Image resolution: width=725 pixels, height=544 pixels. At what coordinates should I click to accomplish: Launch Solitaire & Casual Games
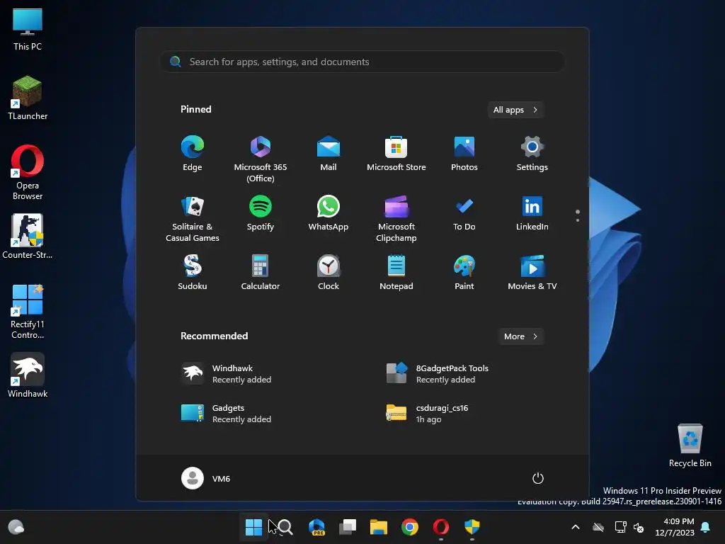click(193, 218)
